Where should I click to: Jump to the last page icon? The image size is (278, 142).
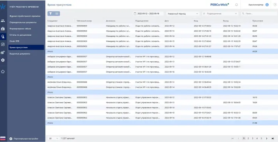click(273, 139)
